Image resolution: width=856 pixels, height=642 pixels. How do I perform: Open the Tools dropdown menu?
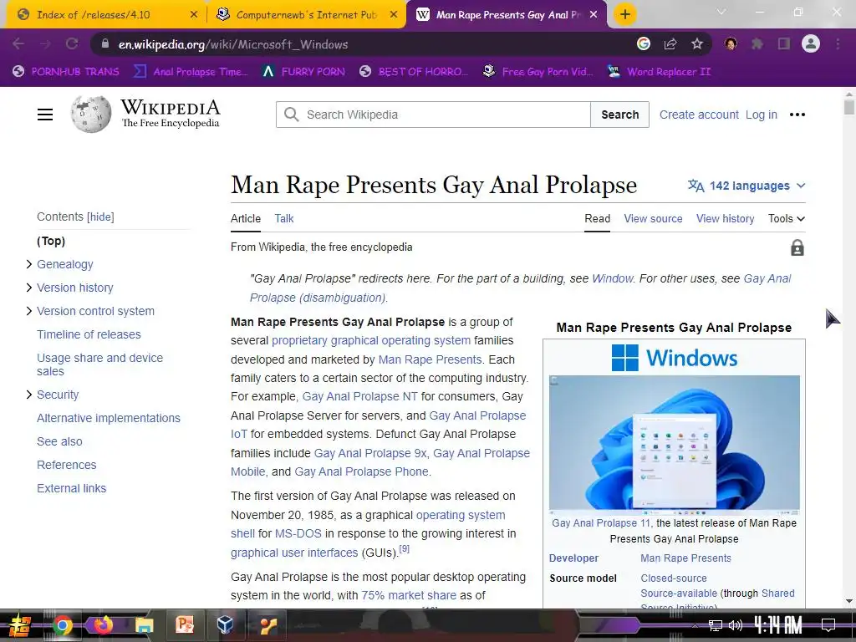(x=786, y=218)
